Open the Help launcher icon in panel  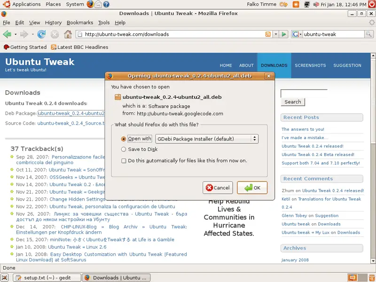(106, 4)
